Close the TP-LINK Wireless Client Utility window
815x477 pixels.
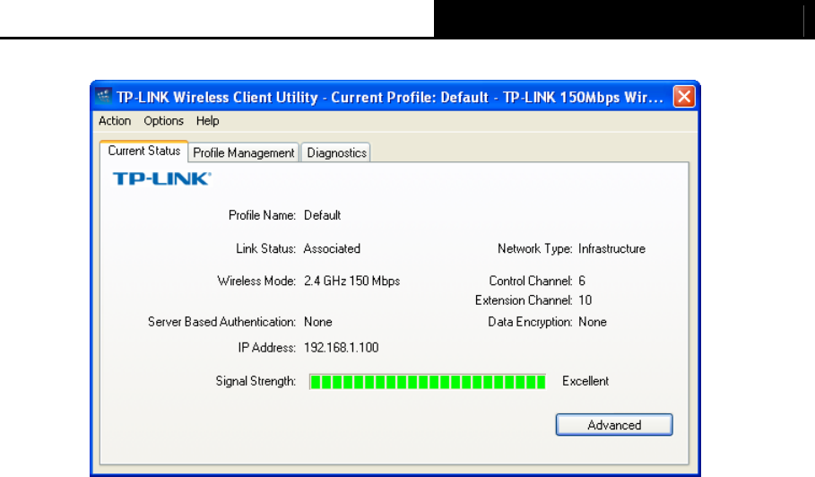point(684,97)
